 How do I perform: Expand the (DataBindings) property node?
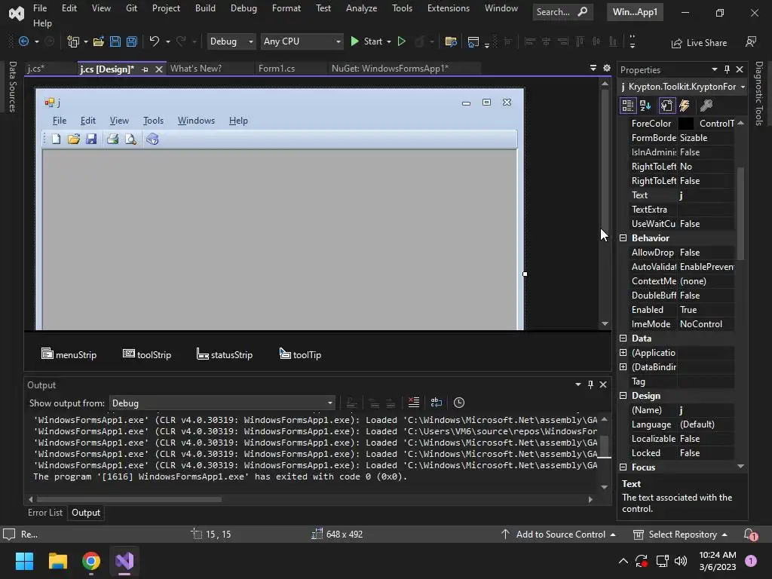click(623, 367)
